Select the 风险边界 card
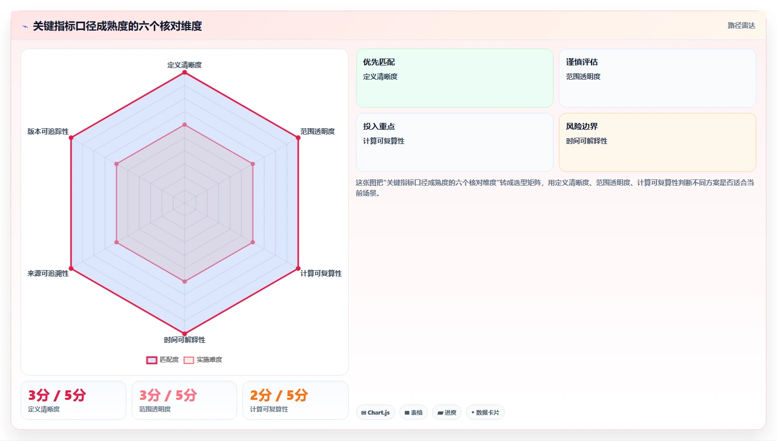This screenshot has width=777, height=441. point(657,142)
